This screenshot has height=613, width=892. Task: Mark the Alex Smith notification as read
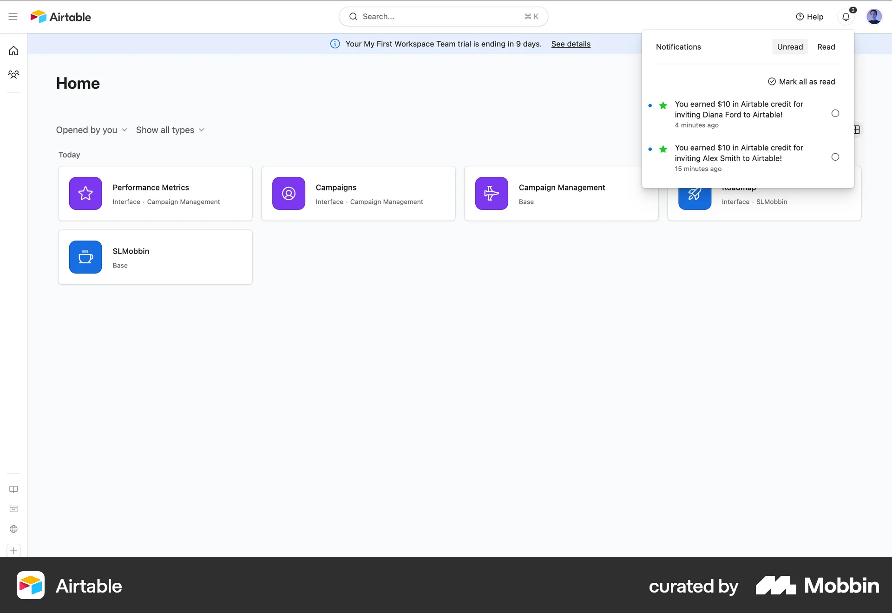pos(835,157)
